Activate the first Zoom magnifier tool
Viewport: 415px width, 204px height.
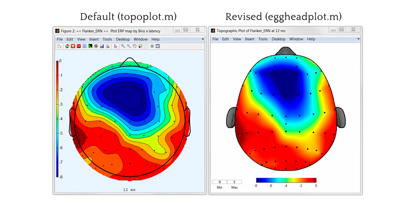point(123,46)
